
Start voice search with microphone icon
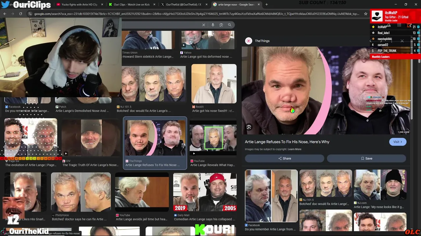click(x=213, y=25)
